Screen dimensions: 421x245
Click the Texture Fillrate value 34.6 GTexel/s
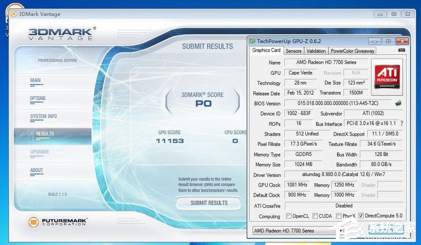381,144
